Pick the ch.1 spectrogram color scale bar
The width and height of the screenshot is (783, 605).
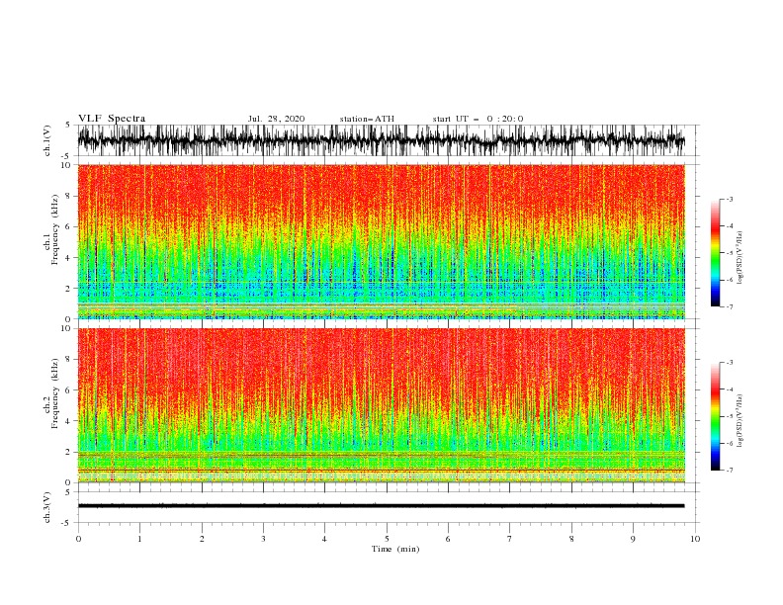click(715, 253)
